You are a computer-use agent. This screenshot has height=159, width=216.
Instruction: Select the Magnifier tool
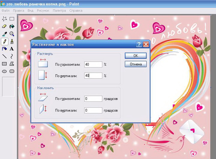point(12,34)
